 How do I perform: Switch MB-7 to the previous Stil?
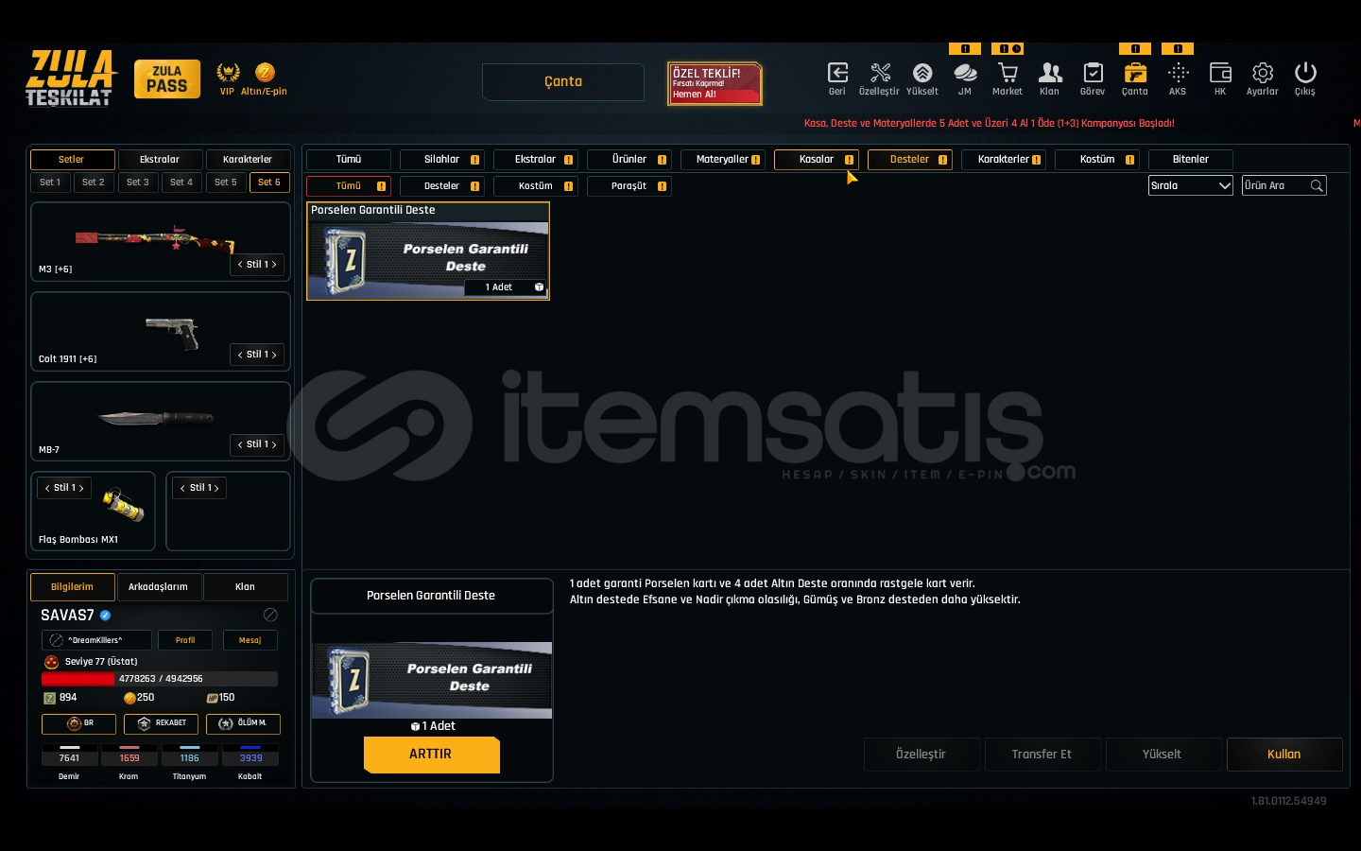click(240, 444)
